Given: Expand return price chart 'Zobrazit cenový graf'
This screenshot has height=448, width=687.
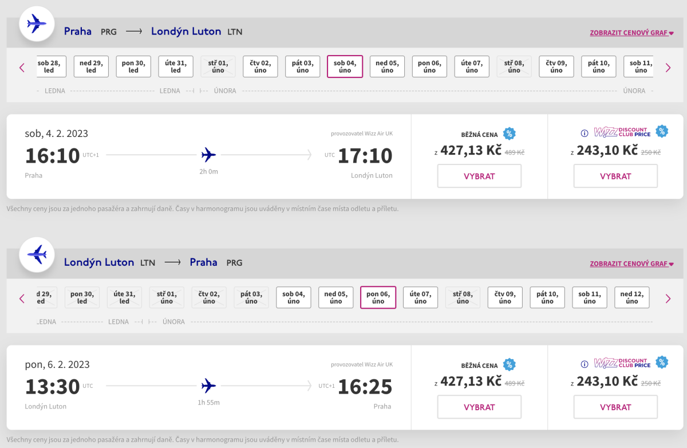Looking at the screenshot, I should pyautogui.click(x=631, y=264).
